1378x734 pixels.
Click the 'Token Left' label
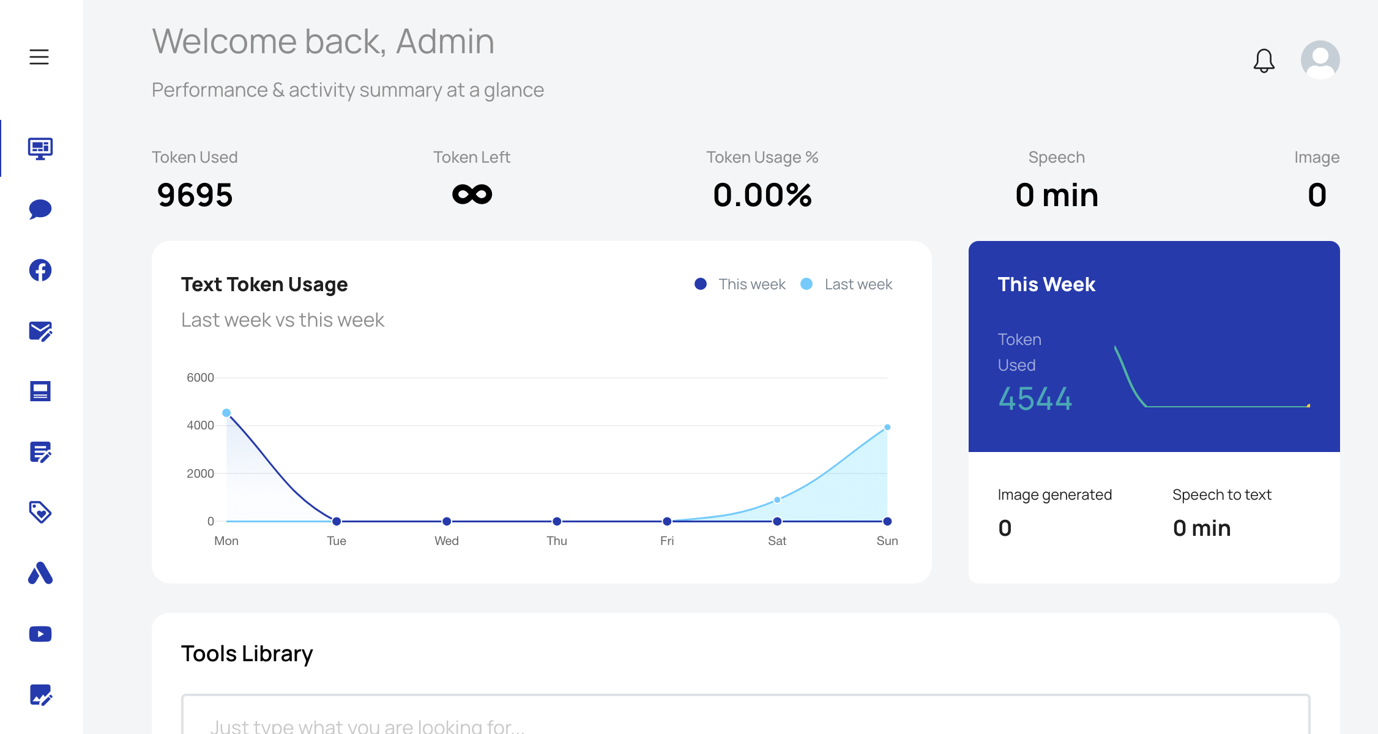point(472,157)
